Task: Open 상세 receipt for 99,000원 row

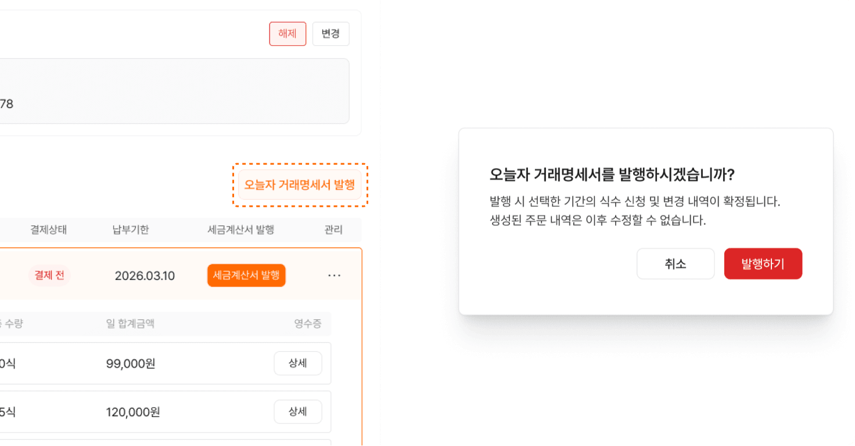Action: click(297, 364)
